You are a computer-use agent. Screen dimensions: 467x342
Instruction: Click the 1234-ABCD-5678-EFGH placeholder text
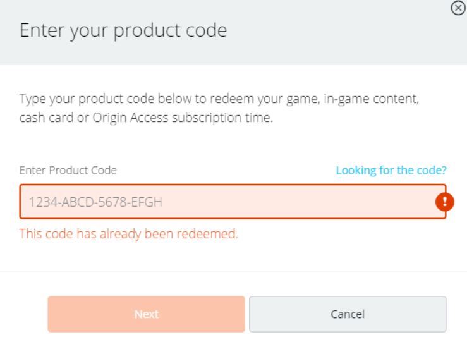100,203
